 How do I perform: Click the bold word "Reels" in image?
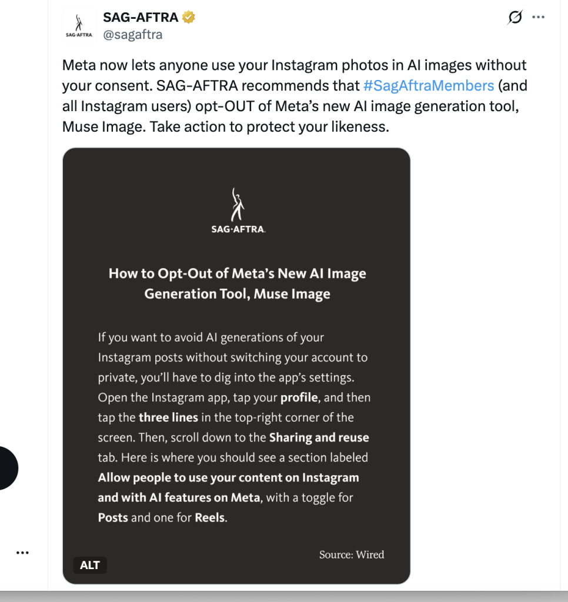210,517
